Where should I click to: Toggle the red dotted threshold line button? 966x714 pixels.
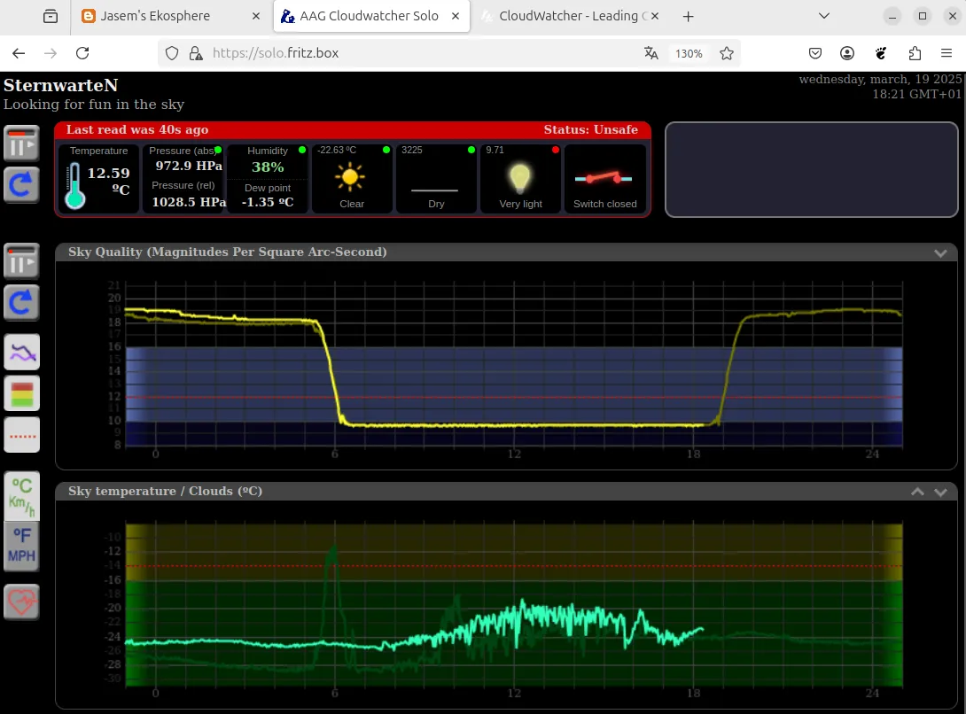pyautogui.click(x=21, y=435)
